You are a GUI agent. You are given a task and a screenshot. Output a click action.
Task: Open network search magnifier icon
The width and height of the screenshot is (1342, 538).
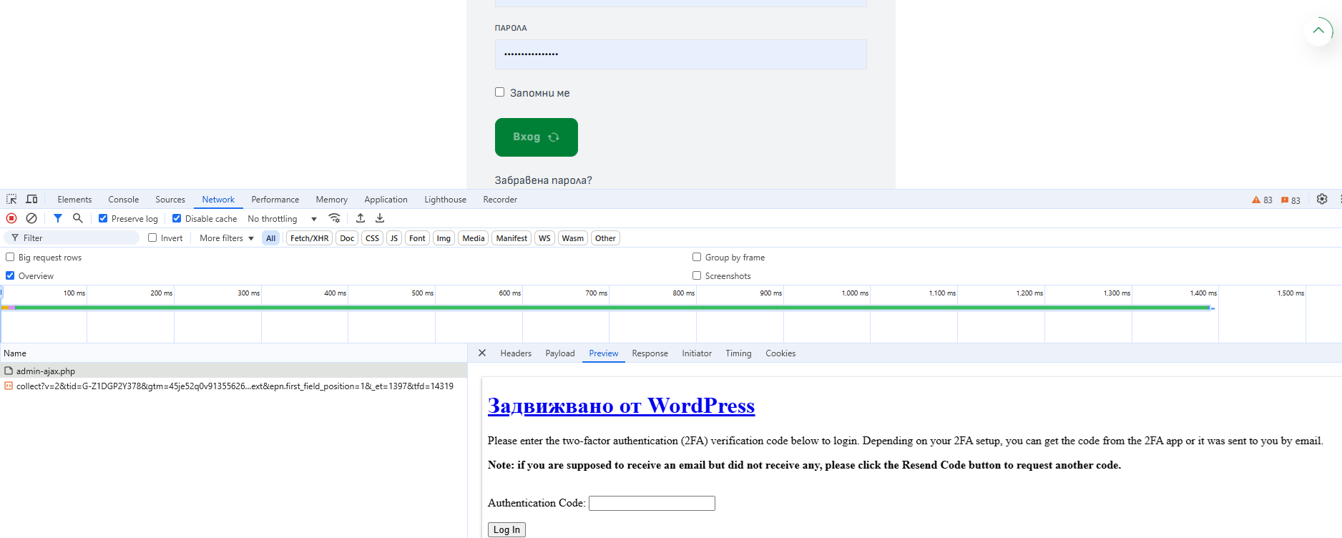pyautogui.click(x=78, y=218)
